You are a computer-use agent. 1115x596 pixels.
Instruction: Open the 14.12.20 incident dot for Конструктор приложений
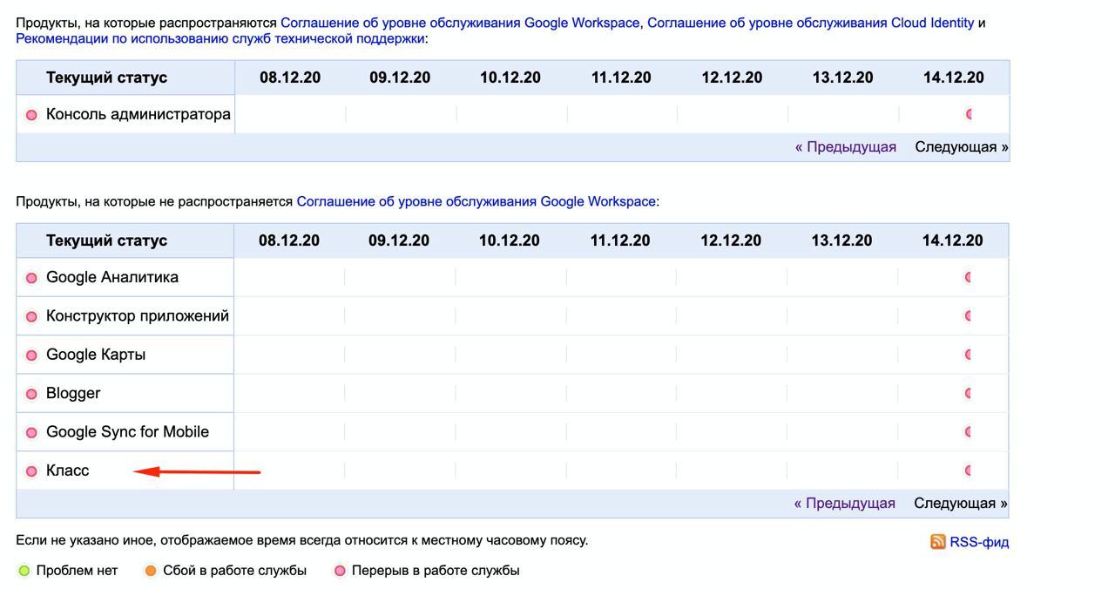tap(968, 316)
